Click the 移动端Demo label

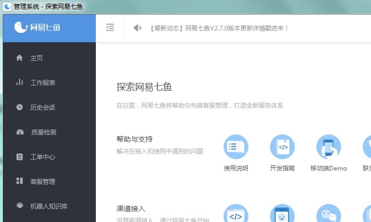329,168
